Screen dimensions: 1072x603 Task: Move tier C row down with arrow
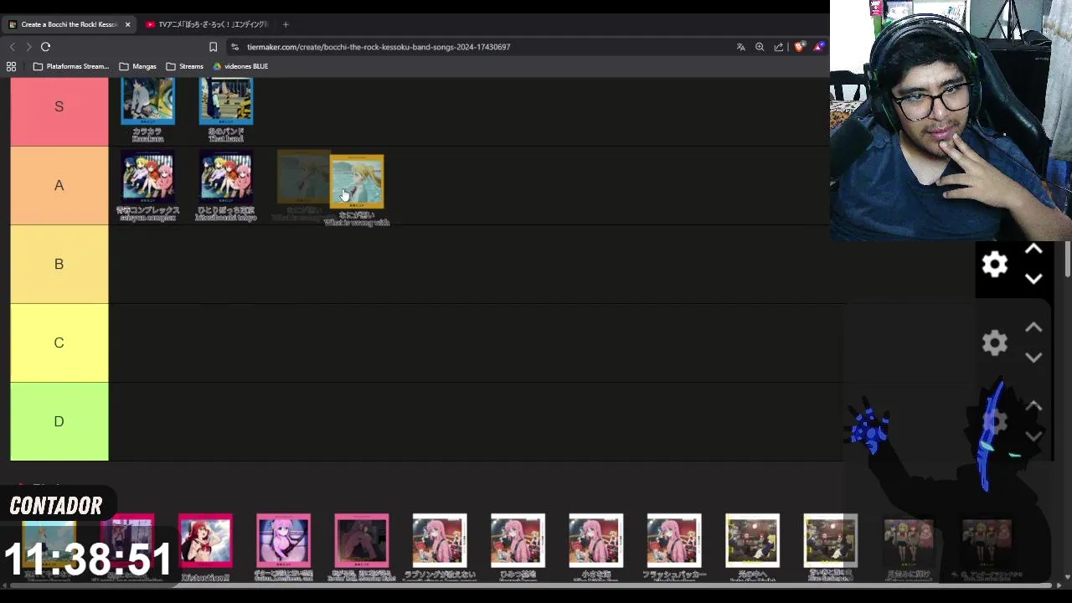pyautogui.click(x=1033, y=358)
